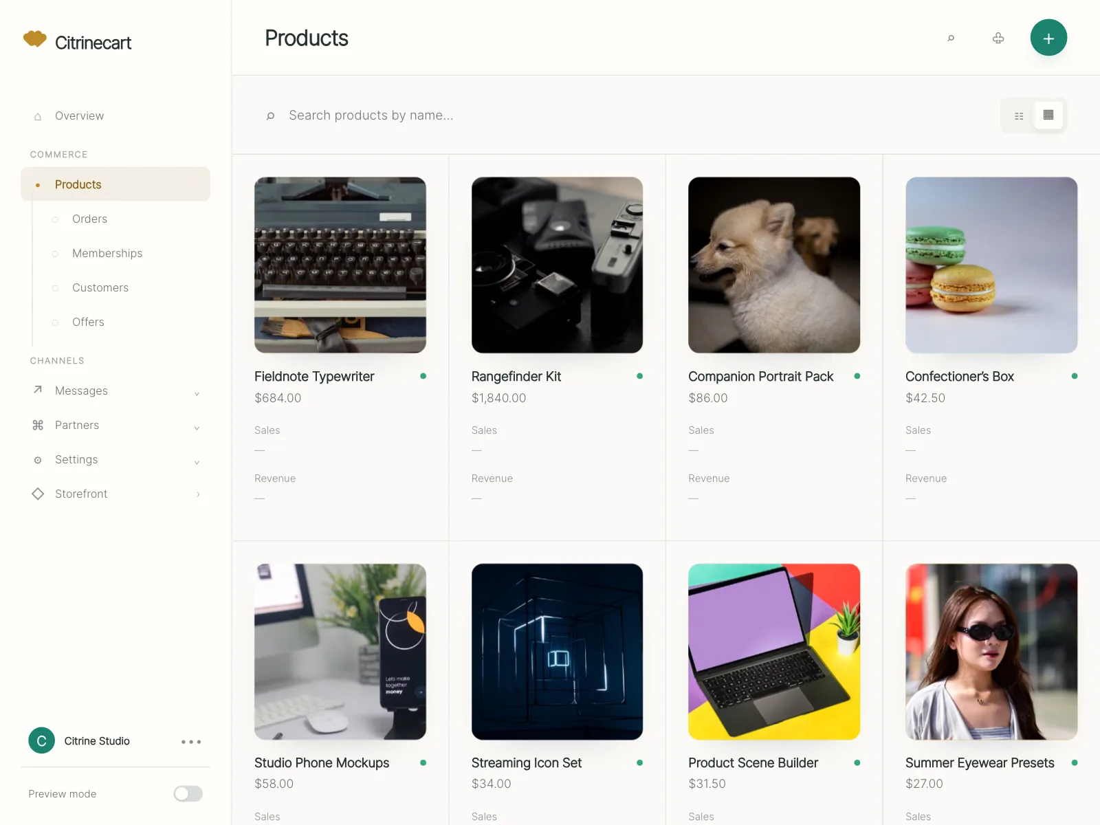Viewport: 1100px width, 825px height.
Task: Click the Citrinecart heart logo icon
Action: coord(34,39)
